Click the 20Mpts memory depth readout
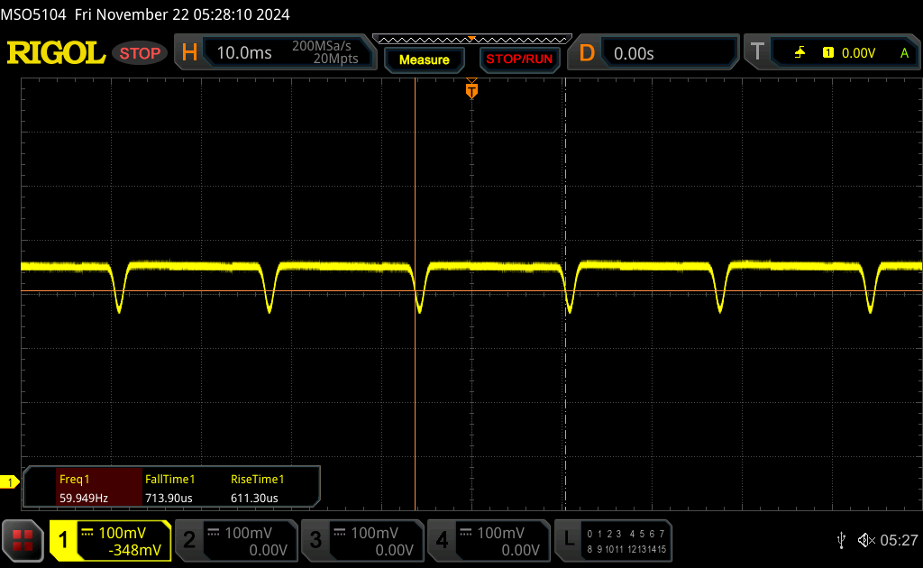Image resolution: width=923 pixels, height=568 pixels. coord(335,59)
